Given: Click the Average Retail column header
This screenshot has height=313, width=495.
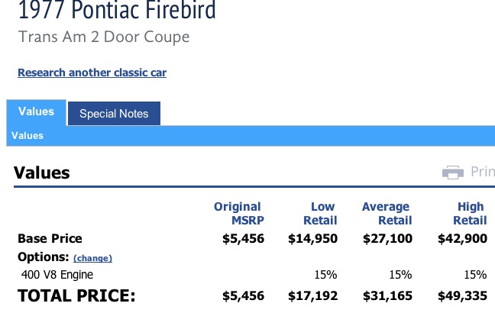Looking at the screenshot, I should point(387,213).
